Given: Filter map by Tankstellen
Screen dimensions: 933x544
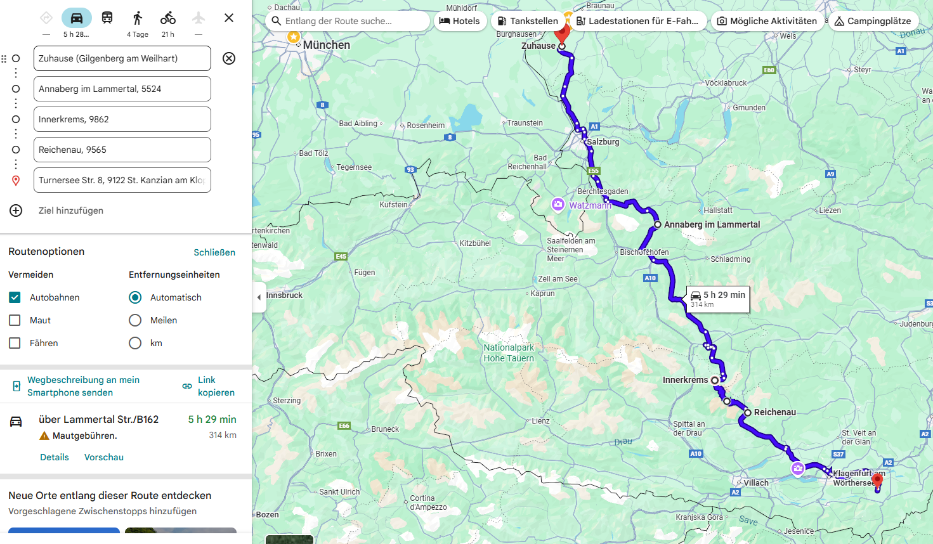Looking at the screenshot, I should pyautogui.click(x=528, y=21).
